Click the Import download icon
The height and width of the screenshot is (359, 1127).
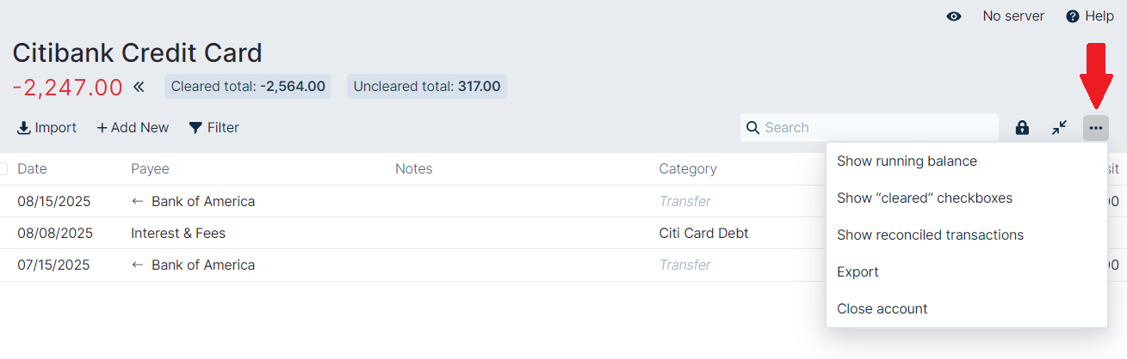point(24,128)
